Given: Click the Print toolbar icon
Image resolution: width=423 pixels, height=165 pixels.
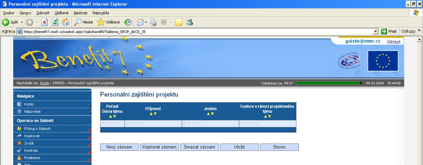Looking at the screenshot, I should [153, 22].
